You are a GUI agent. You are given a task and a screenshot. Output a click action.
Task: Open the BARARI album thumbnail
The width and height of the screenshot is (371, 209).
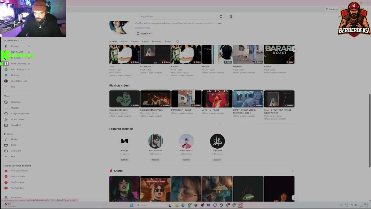(279, 55)
